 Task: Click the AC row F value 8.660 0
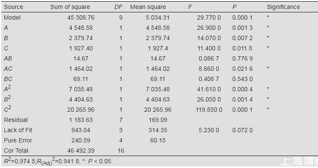[x=209, y=69]
